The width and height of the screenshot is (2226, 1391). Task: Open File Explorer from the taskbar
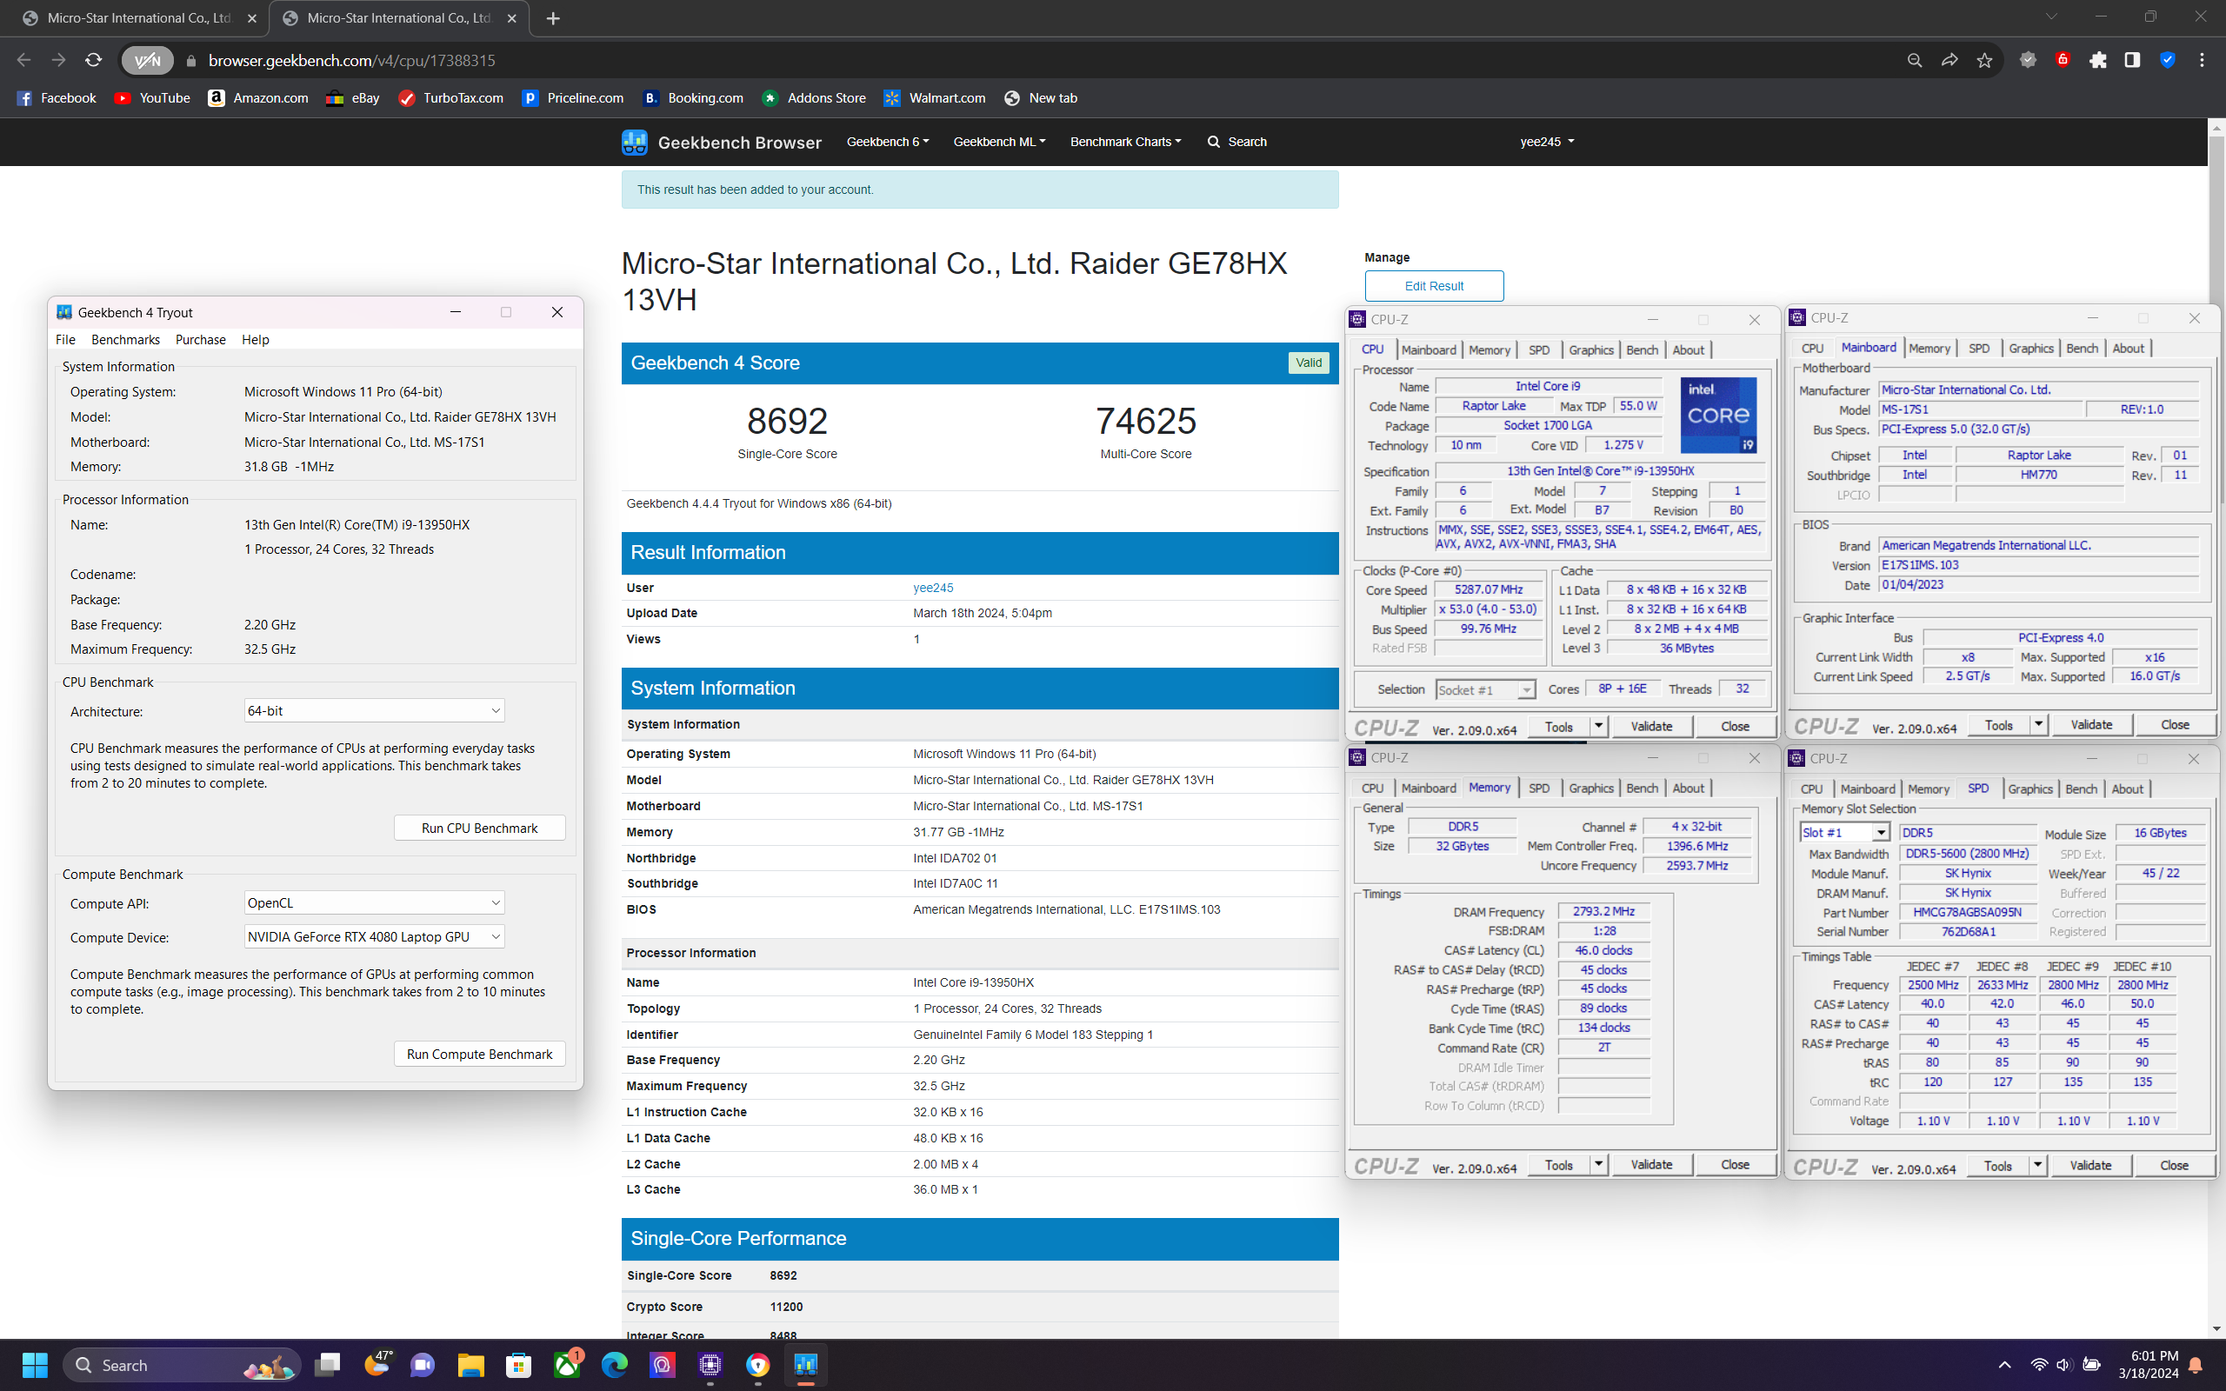(471, 1364)
